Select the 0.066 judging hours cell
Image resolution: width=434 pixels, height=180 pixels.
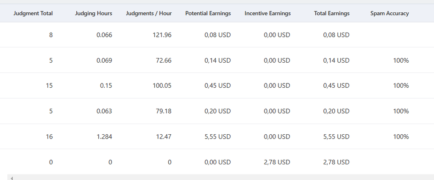(x=104, y=35)
